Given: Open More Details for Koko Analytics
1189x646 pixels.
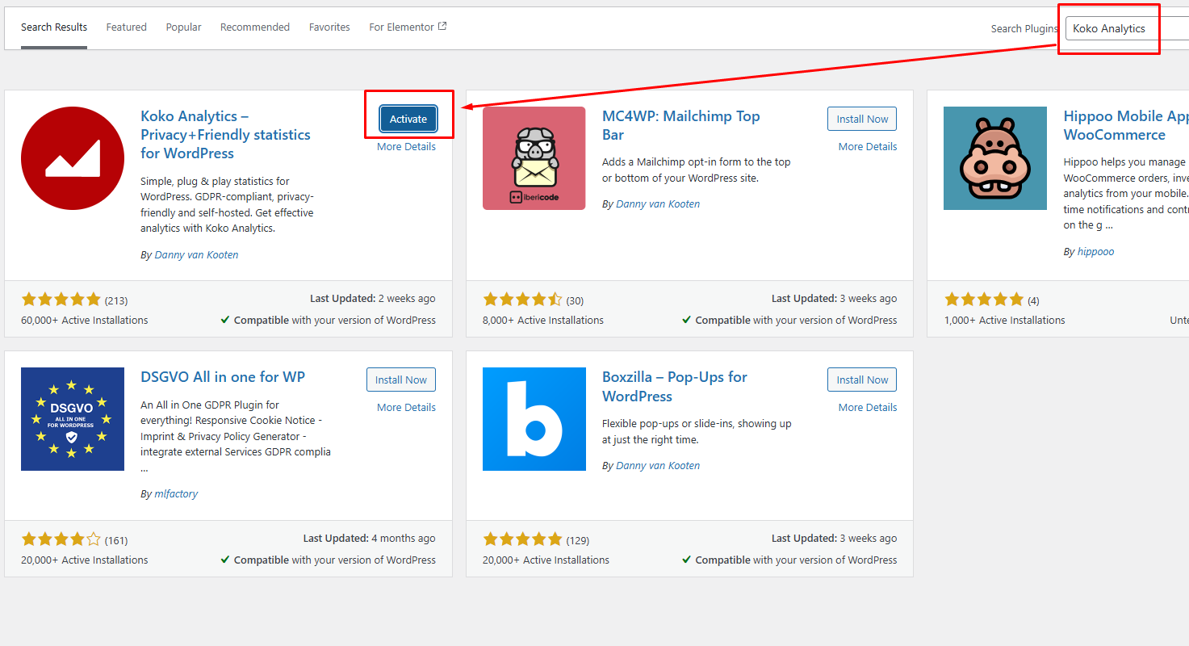Looking at the screenshot, I should pos(406,147).
